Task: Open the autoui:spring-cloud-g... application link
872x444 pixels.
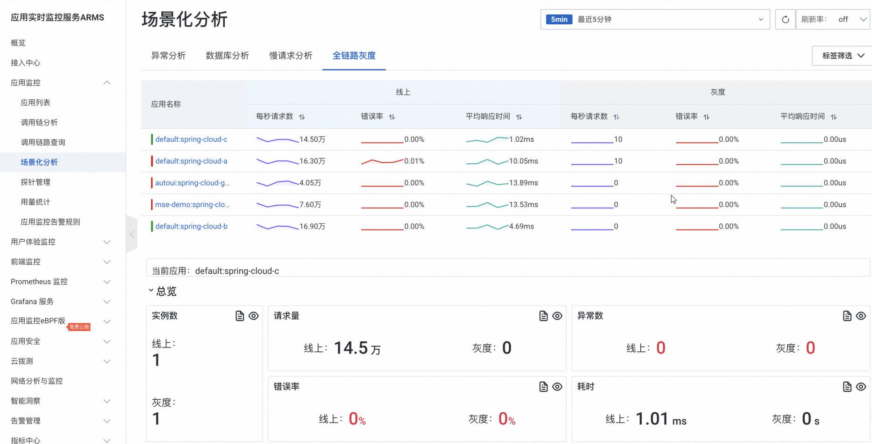Action: click(192, 183)
